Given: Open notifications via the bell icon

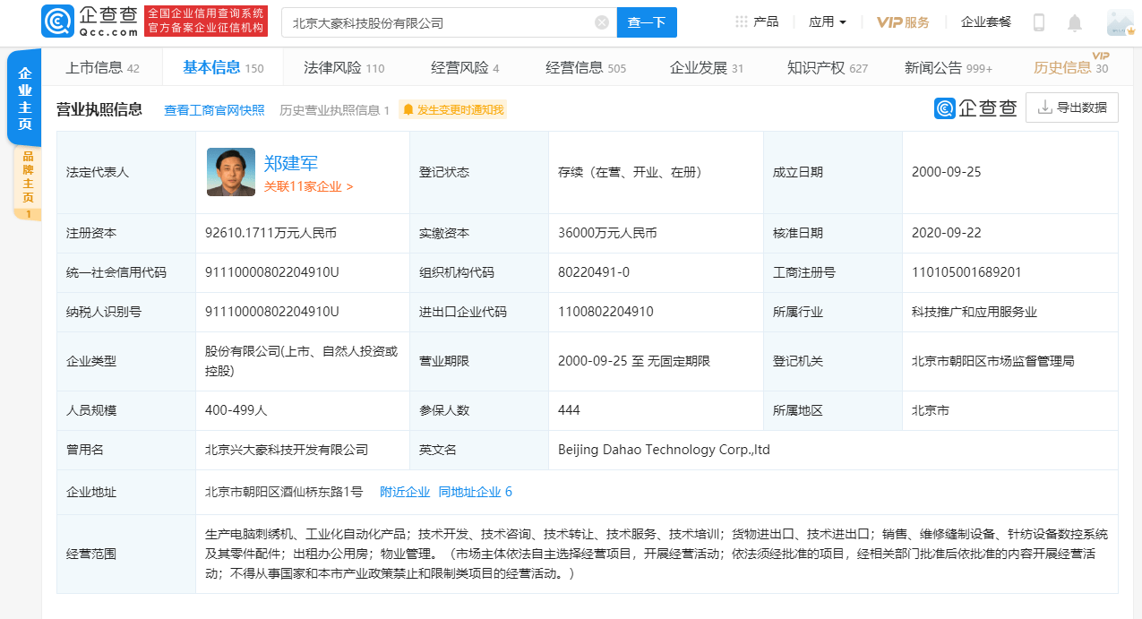Looking at the screenshot, I should pos(1074,21).
